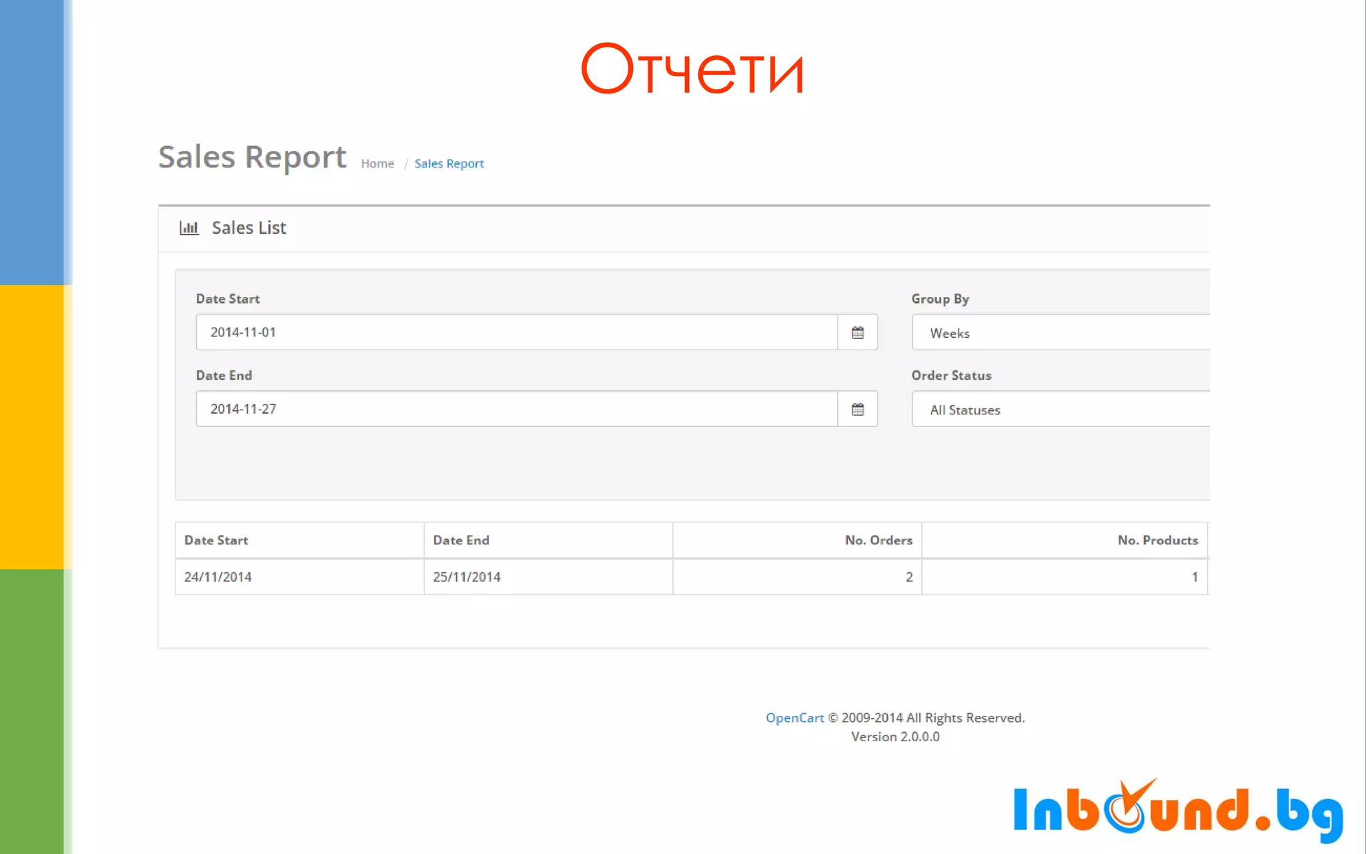1366x854 pixels.
Task: Click the Date Start column header
Action: coord(299,540)
